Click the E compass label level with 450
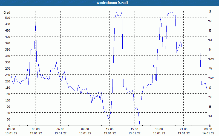Image resolution: width=219 pixels, height=136 pixels. [x=210, y=31]
